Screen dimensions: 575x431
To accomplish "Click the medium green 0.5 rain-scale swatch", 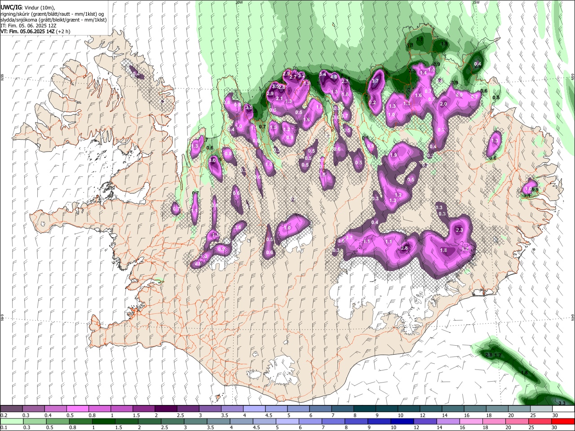I will coord(57,422).
